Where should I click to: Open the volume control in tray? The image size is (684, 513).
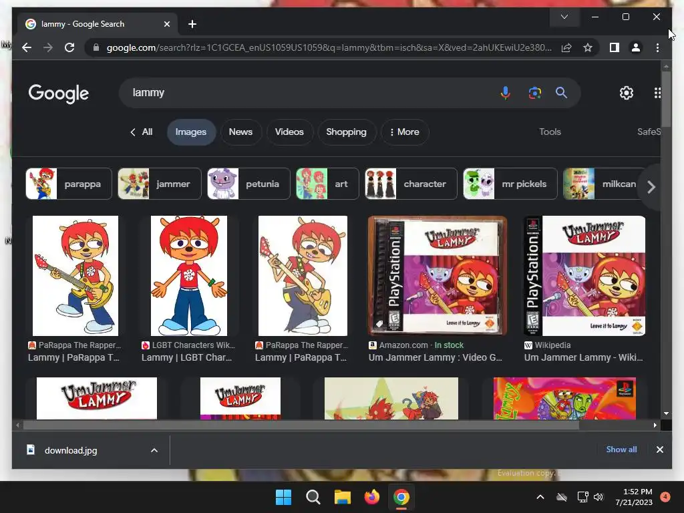pos(598,497)
